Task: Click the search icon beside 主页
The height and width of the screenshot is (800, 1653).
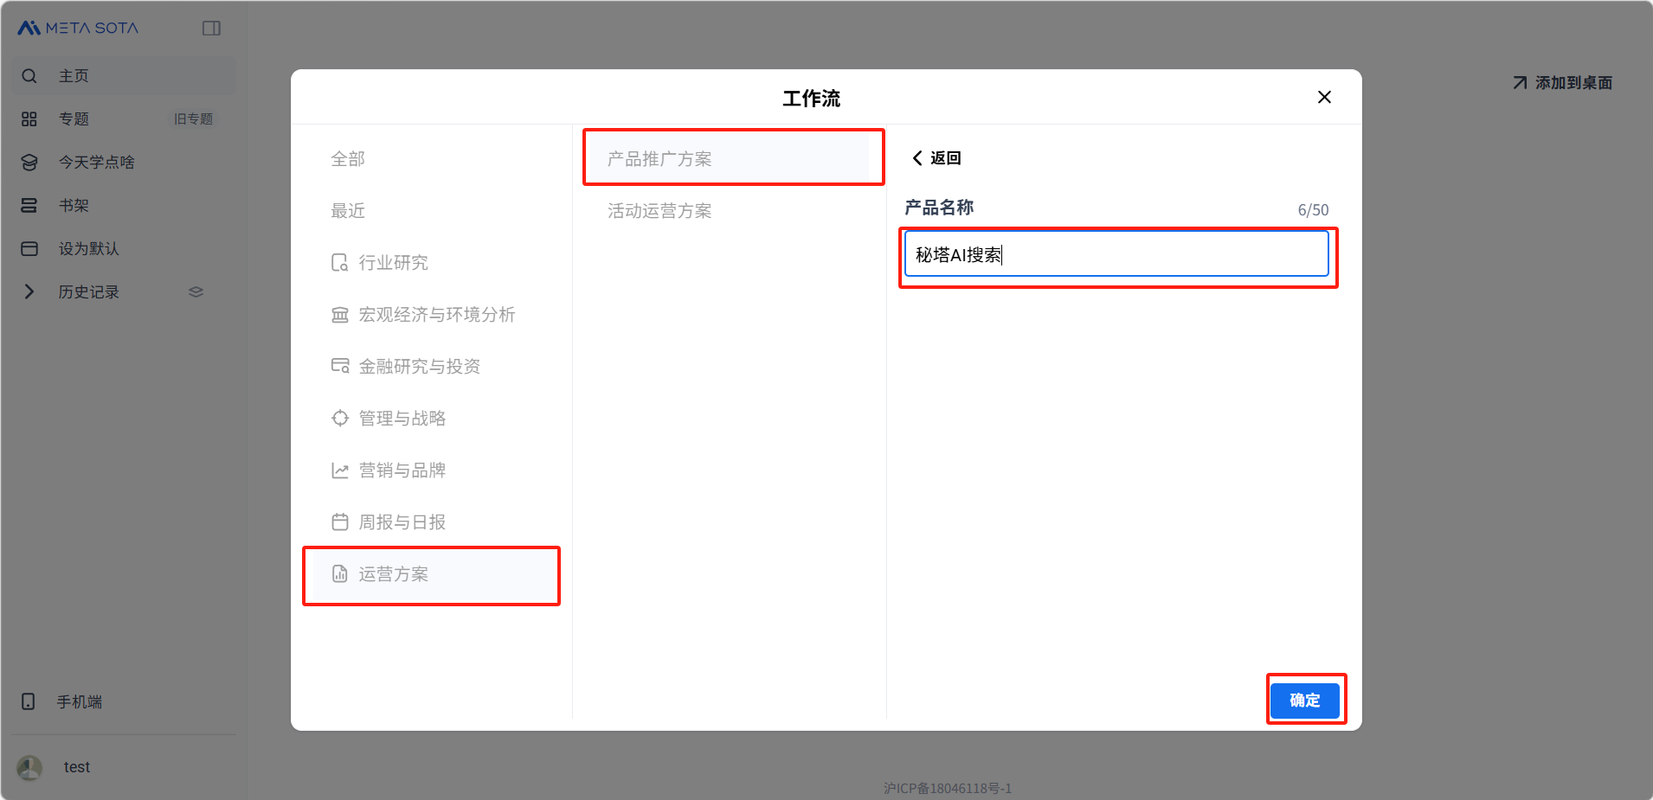Action: [29, 76]
